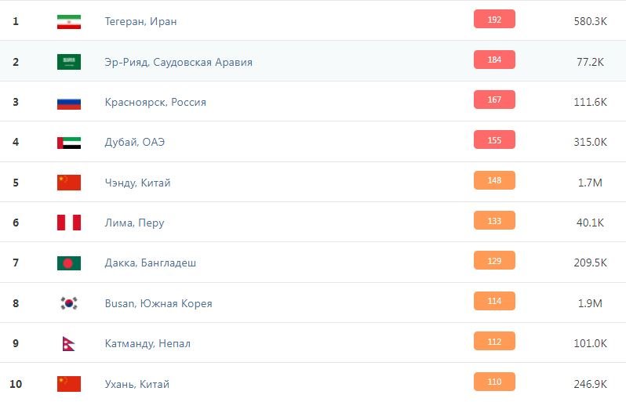Click the Bangladesh flag icon
The width and height of the screenshot is (626, 402).
pyautogui.click(x=68, y=263)
